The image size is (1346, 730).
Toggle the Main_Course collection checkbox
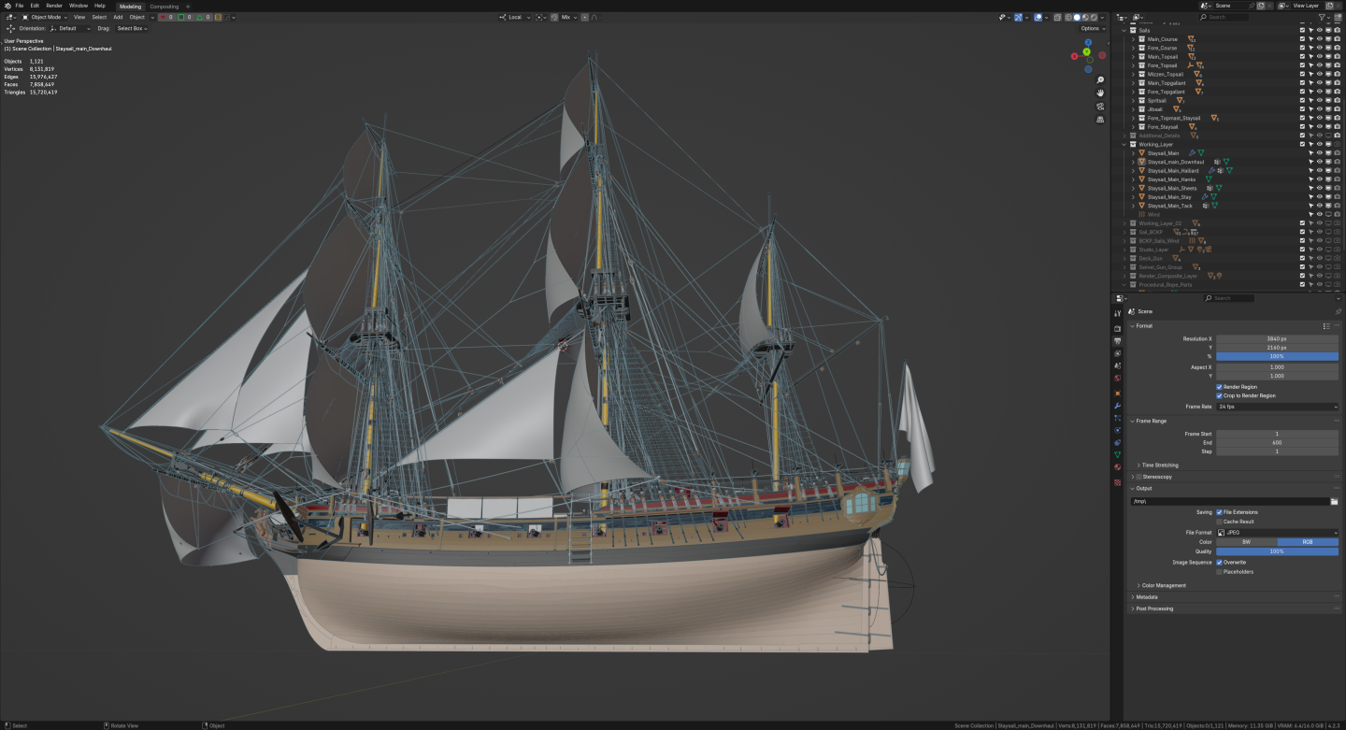click(x=1302, y=39)
